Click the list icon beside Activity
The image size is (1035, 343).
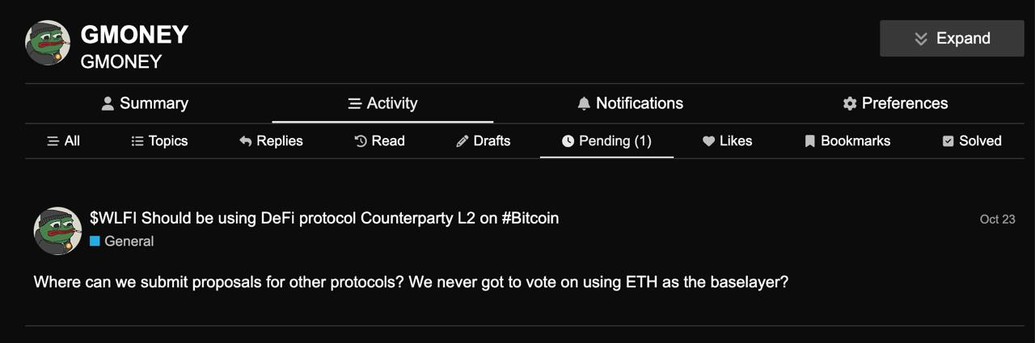[354, 103]
